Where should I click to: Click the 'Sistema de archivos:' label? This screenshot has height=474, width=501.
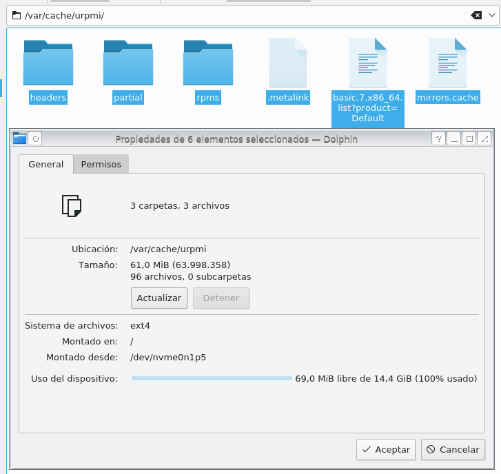tap(72, 325)
